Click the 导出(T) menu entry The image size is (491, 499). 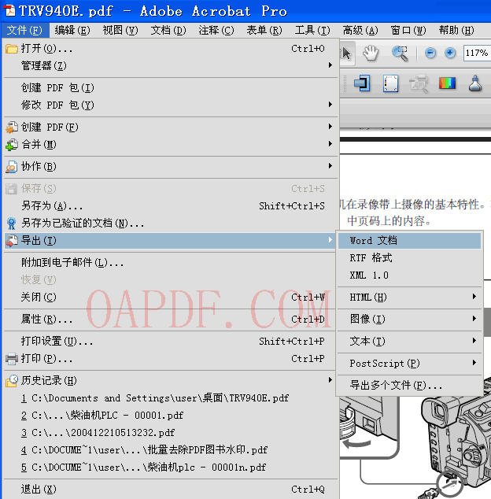171,241
